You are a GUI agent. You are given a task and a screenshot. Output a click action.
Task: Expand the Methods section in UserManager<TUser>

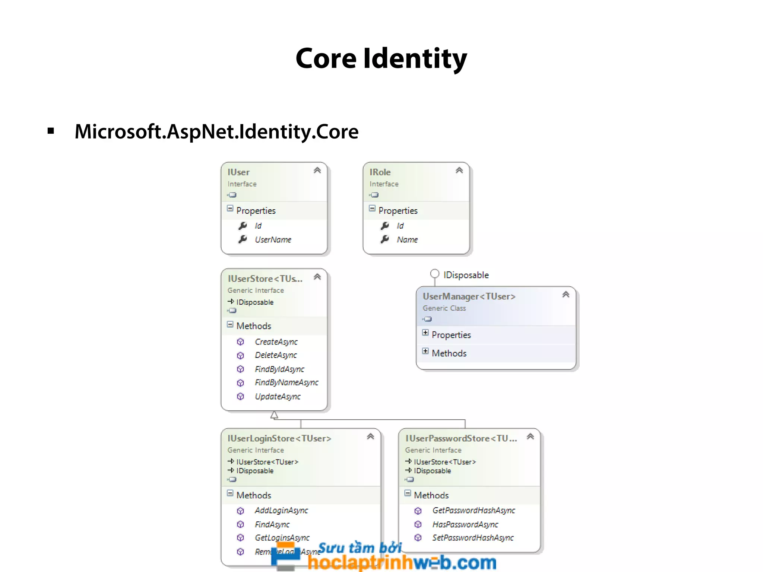point(425,351)
